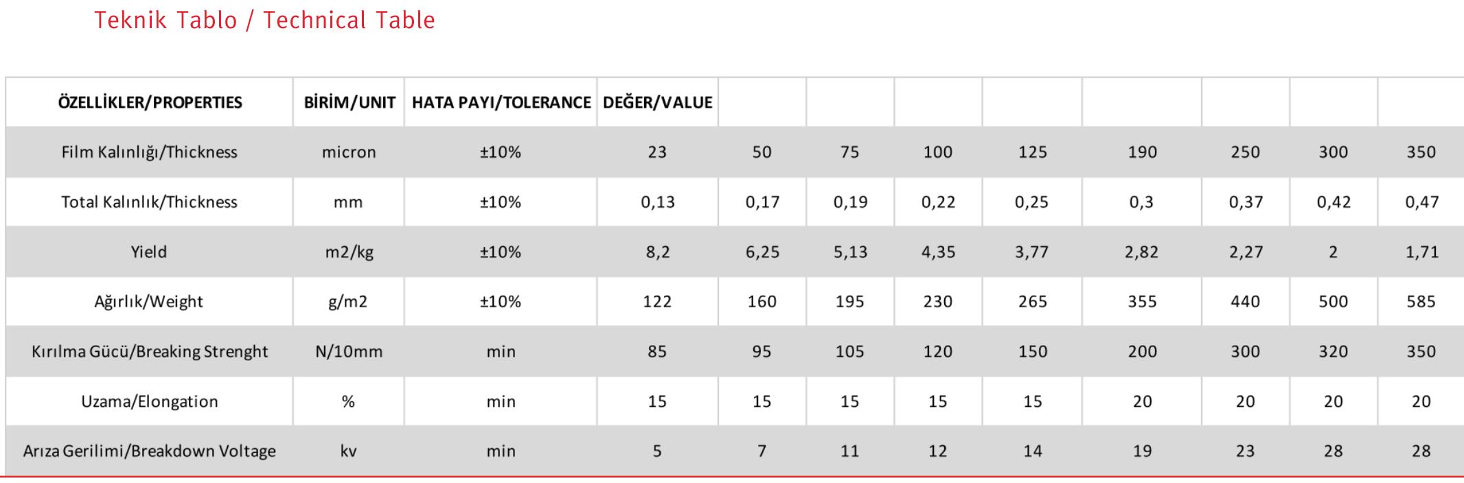Screen dimensions: 1464x483
Task: Click the 0,47 total thickness value
Action: click(x=1421, y=202)
